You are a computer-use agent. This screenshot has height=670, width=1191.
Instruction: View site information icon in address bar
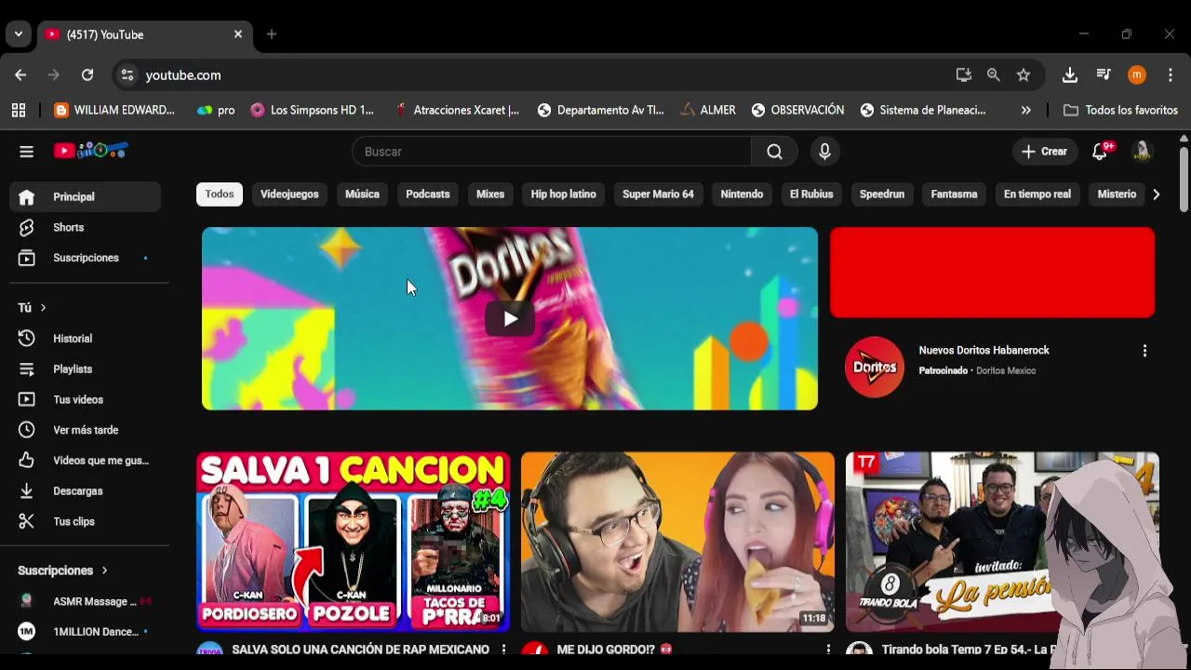click(127, 75)
